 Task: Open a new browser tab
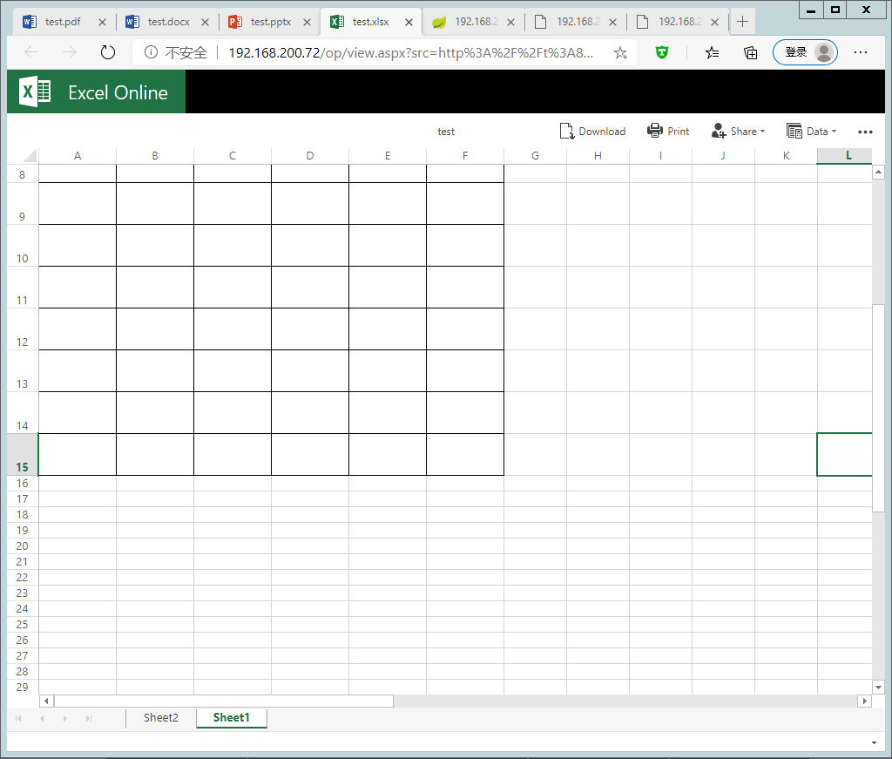(x=742, y=22)
